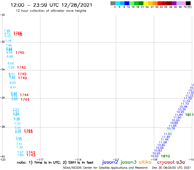Click the red 1743 timestamp beside 7.97
The width and height of the screenshot is (194, 170).
pyautogui.click(x=31, y=152)
